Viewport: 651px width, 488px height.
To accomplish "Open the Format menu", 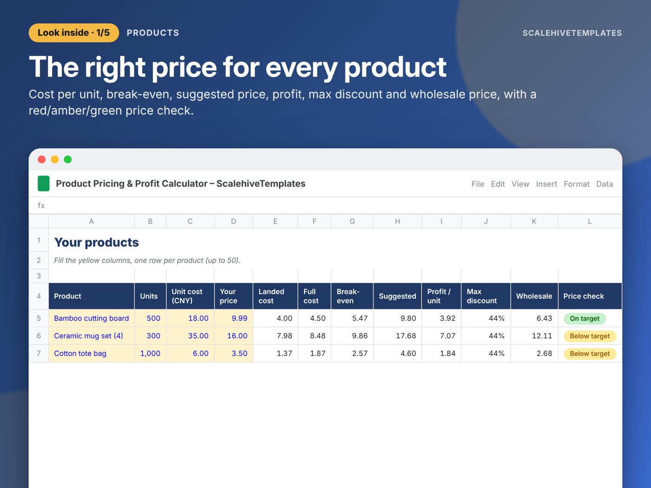I will point(577,184).
